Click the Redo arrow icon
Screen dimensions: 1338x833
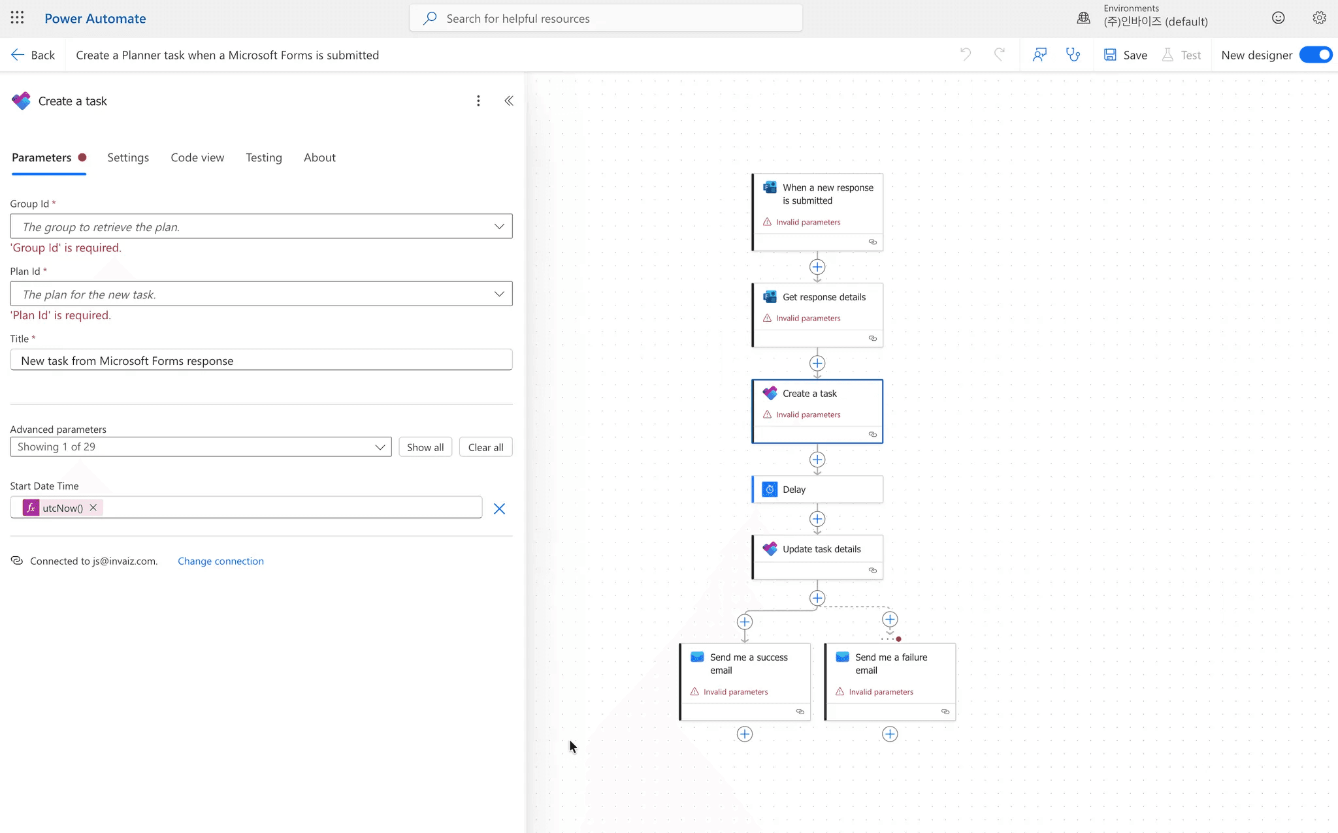click(999, 55)
